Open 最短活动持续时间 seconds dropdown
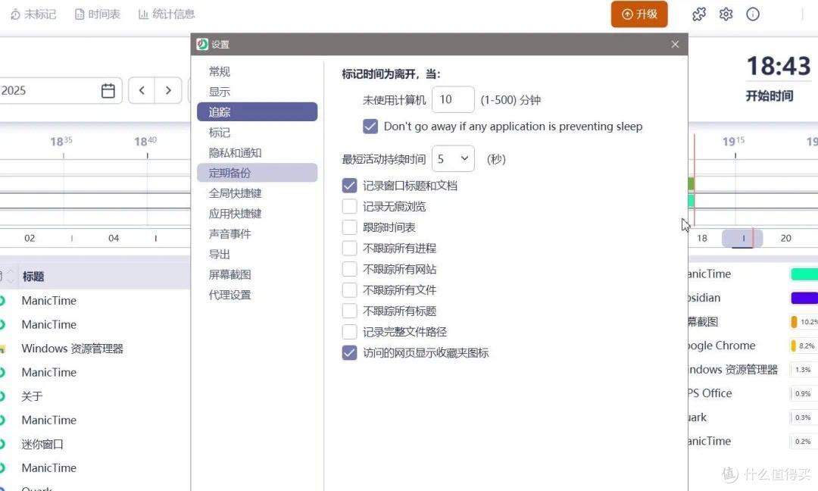The image size is (818, 491). pos(453,158)
